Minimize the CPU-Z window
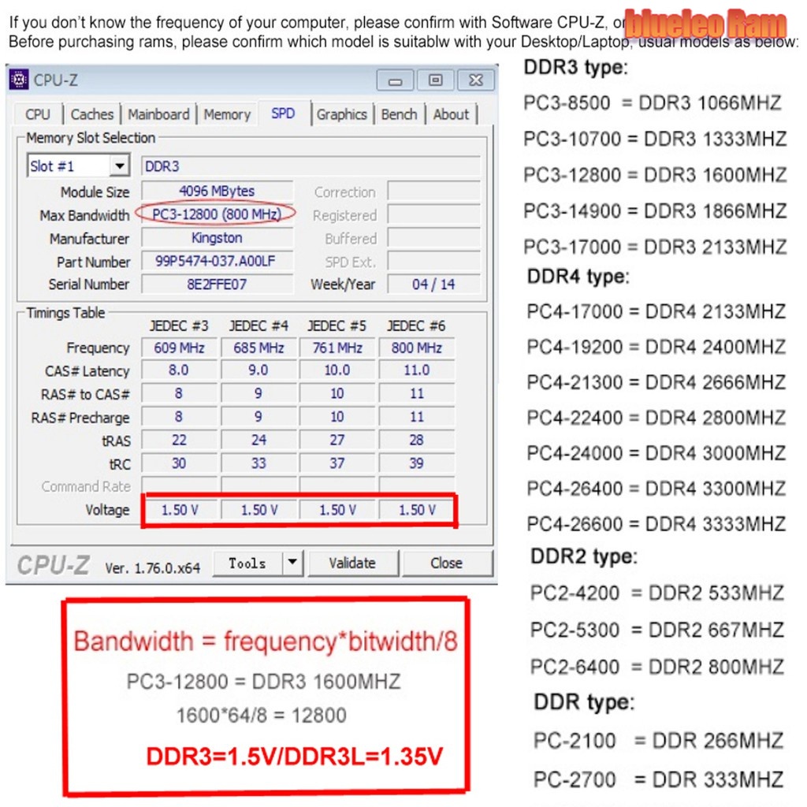Screen dimensions: 807x807 pos(395,80)
